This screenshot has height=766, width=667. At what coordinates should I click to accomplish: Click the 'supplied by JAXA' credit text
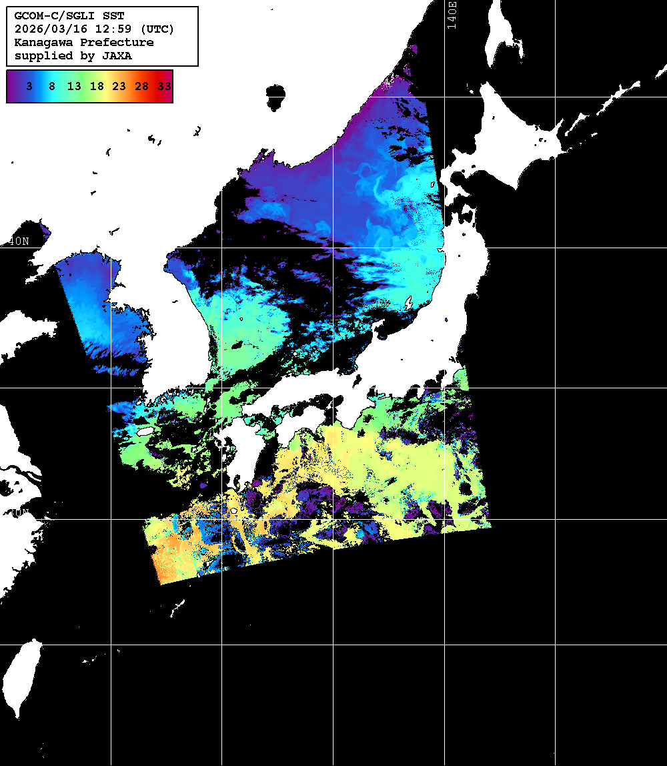click(73, 56)
